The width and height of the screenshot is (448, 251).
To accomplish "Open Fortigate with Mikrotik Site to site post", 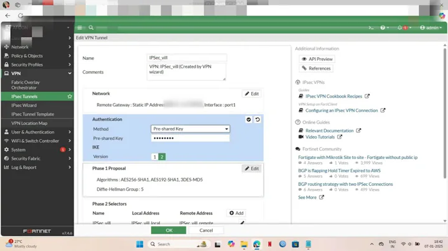I will point(358,157).
